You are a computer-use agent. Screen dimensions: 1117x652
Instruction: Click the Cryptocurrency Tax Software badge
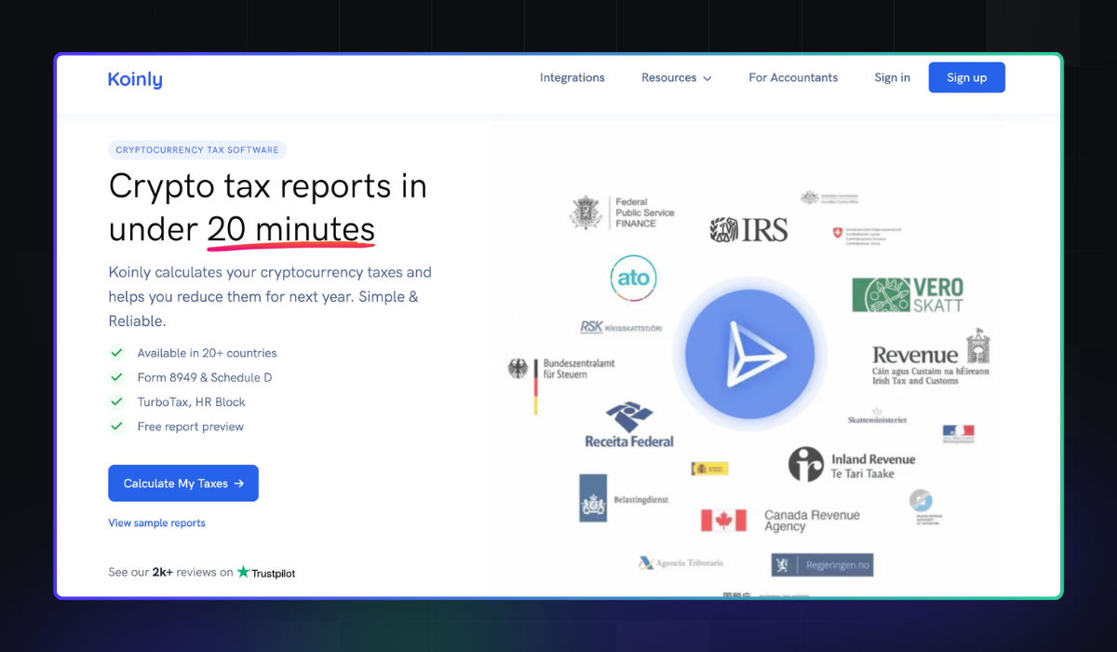[197, 150]
